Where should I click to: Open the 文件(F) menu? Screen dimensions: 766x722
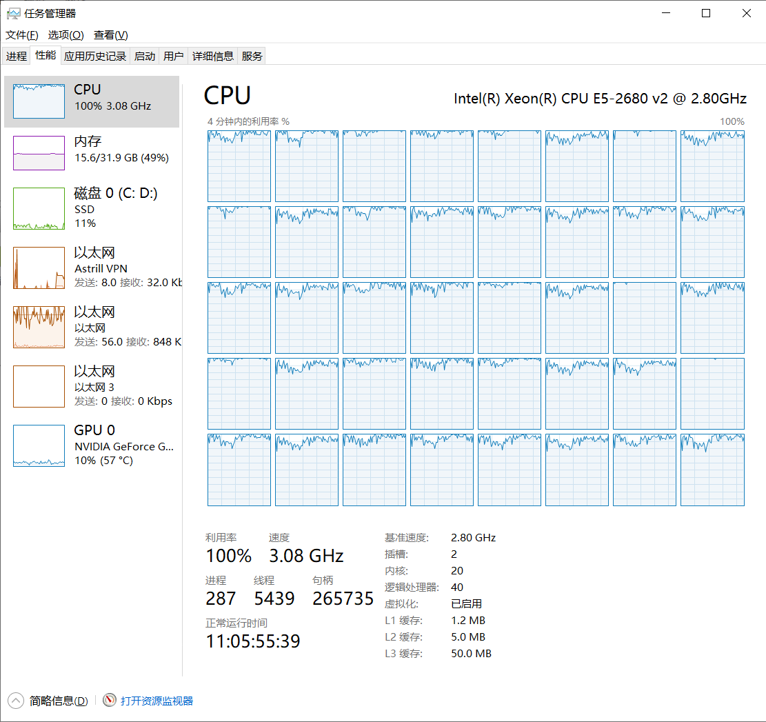22,35
